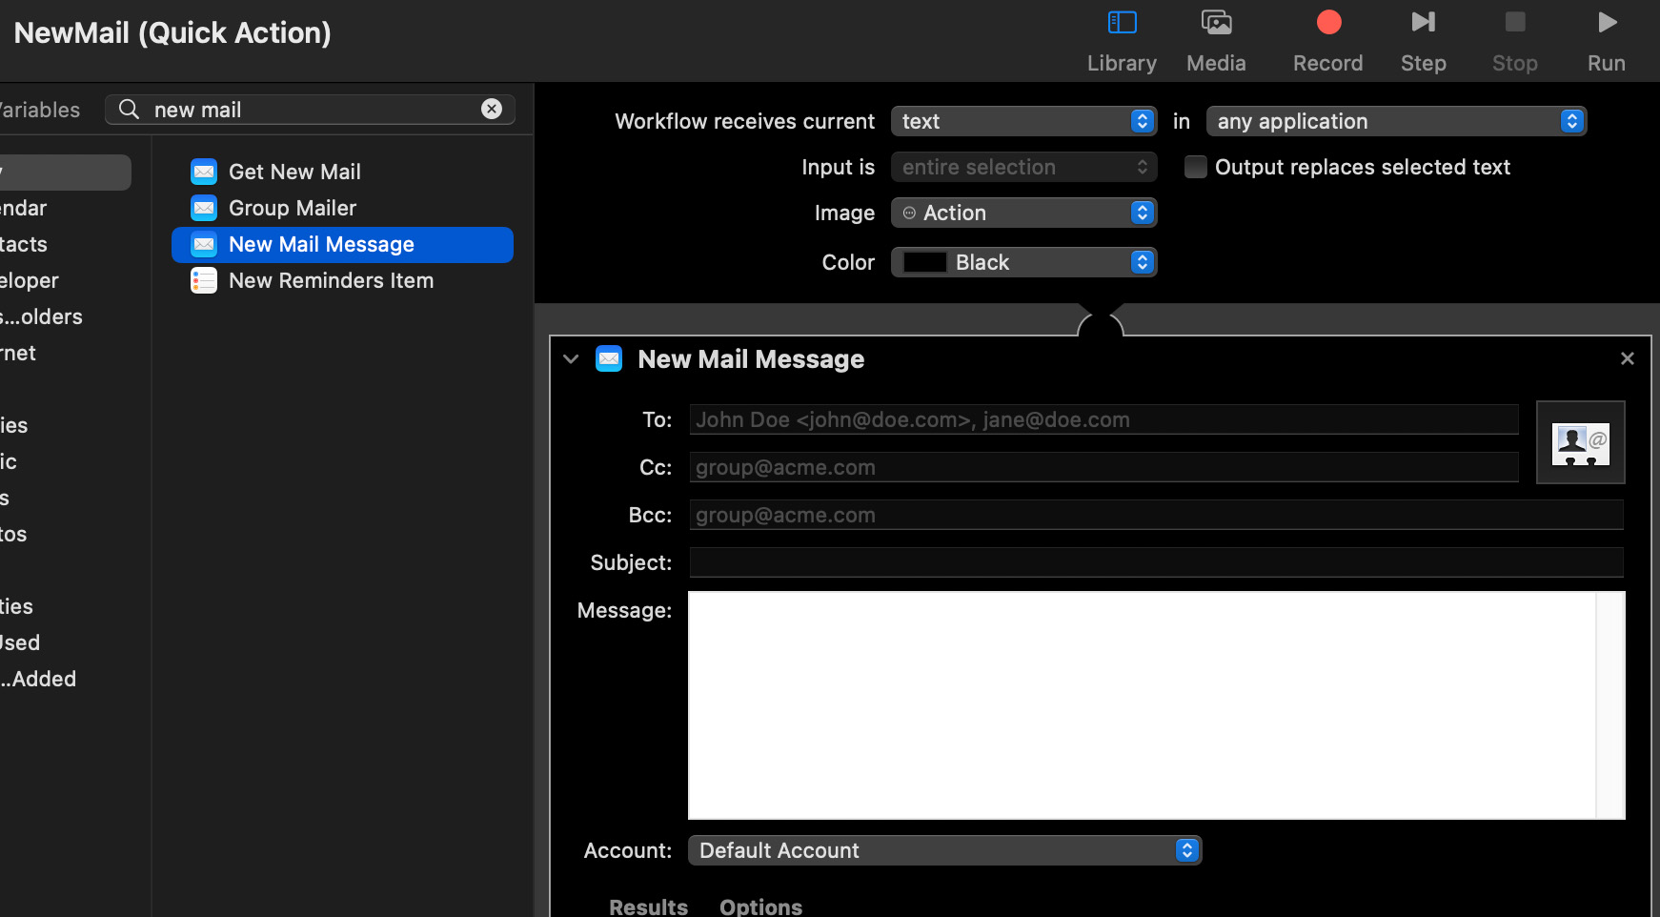Open the any application dropdown
The image size is (1660, 917).
coord(1396,121)
